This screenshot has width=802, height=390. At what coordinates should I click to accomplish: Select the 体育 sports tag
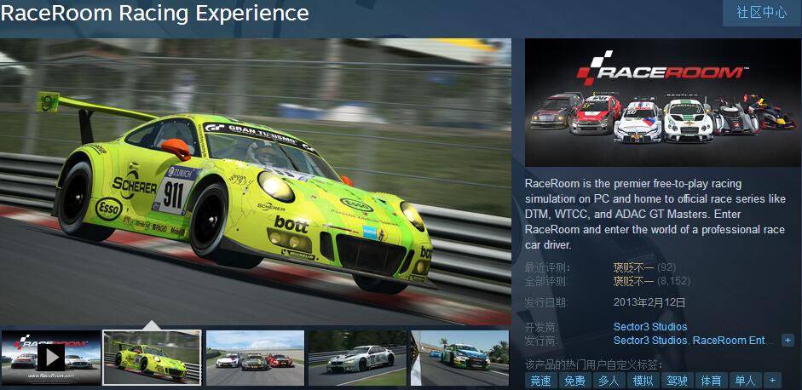pyautogui.click(x=711, y=381)
